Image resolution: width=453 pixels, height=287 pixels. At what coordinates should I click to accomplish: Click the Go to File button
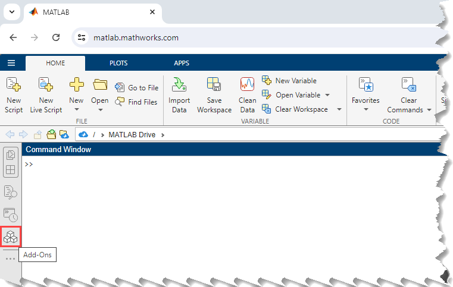click(x=137, y=87)
